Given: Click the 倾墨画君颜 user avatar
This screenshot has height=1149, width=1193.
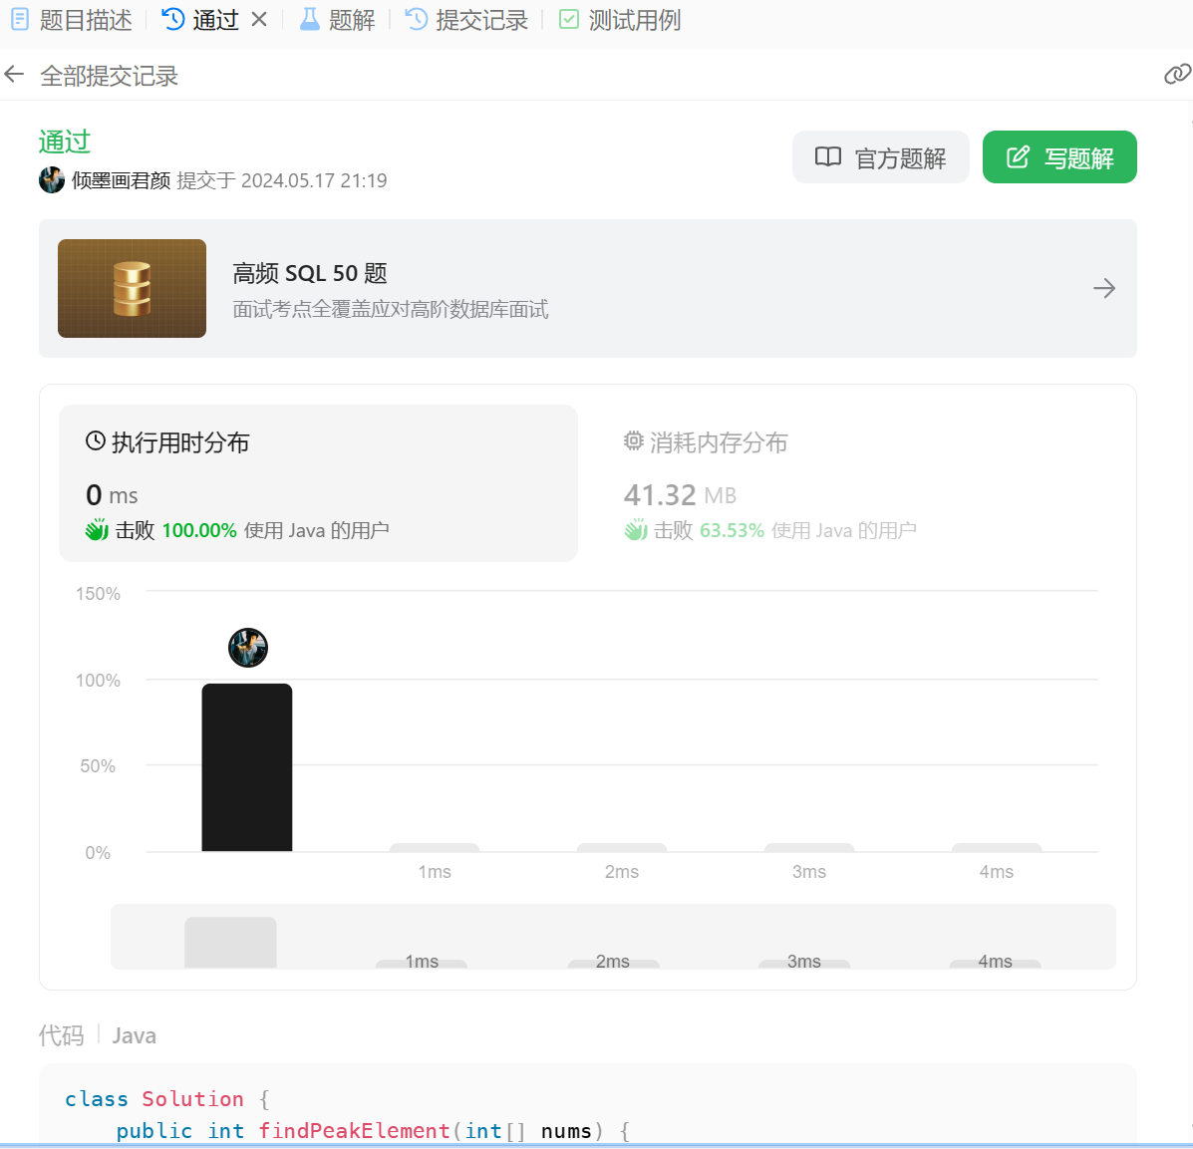Looking at the screenshot, I should pos(52,180).
